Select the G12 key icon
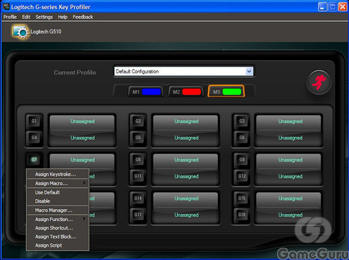This screenshot has width=349, height=260. (x=242, y=176)
